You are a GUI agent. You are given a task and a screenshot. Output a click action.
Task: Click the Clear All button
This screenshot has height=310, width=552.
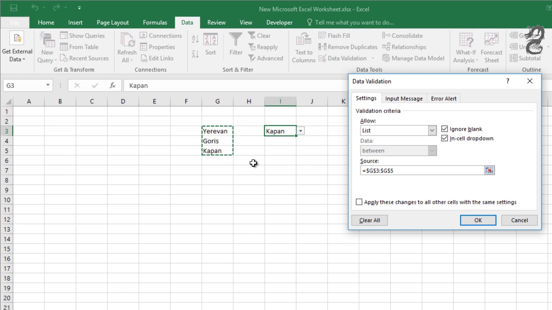click(370, 220)
